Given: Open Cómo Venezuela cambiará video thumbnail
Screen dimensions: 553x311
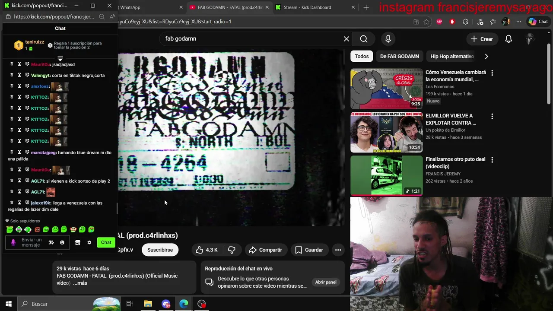Looking at the screenshot, I should [x=387, y=89].
